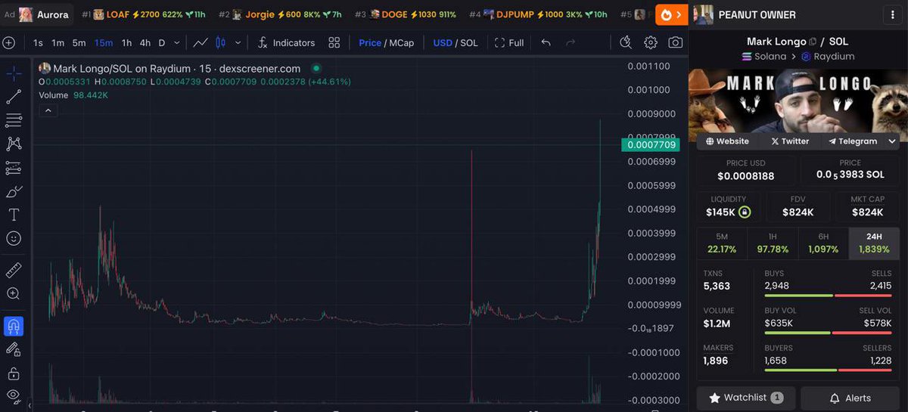Image resolution: width=908 pixels, height=412 pixels.
Task: Switch chart currency to SOL
Action: point(469,43)
